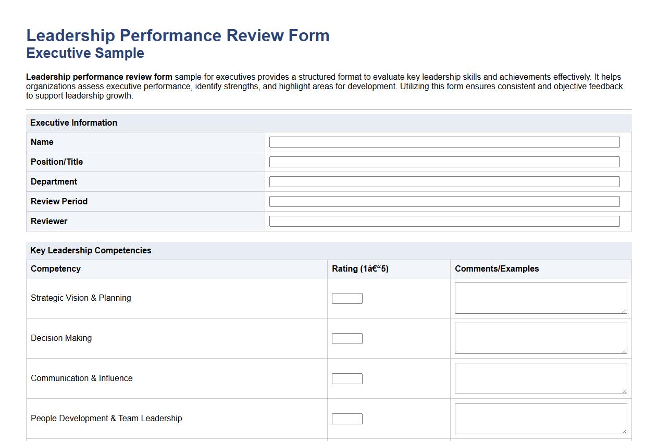Click the comments area for Communication & Influence
Viewport: 658px width, 441px height.
pos(540,377)
